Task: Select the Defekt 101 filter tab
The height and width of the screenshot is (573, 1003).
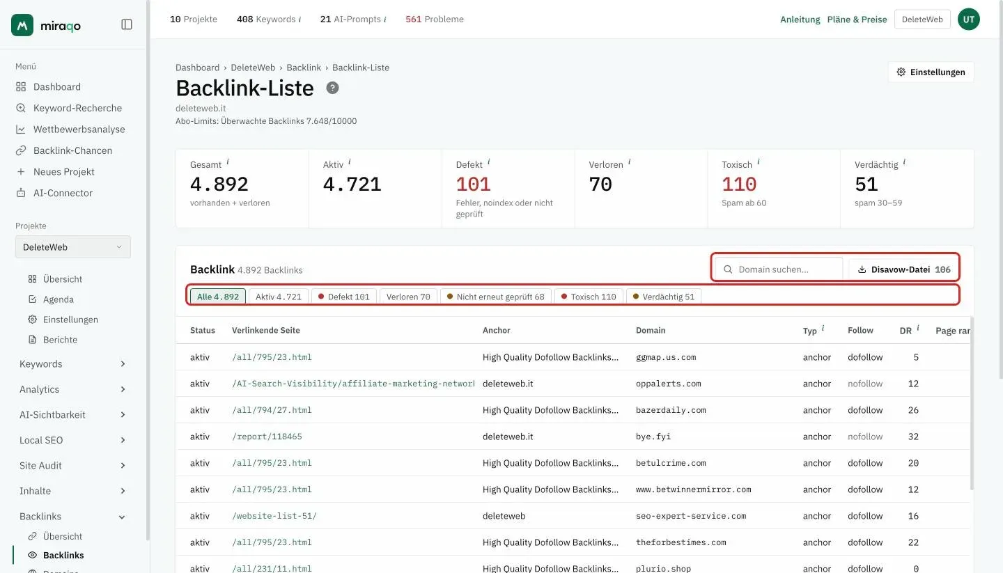Action: pos(344,297)
